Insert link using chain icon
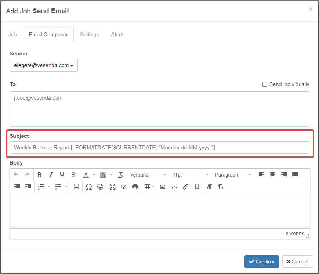Viewport: 319px width, 274px height. 186,187
